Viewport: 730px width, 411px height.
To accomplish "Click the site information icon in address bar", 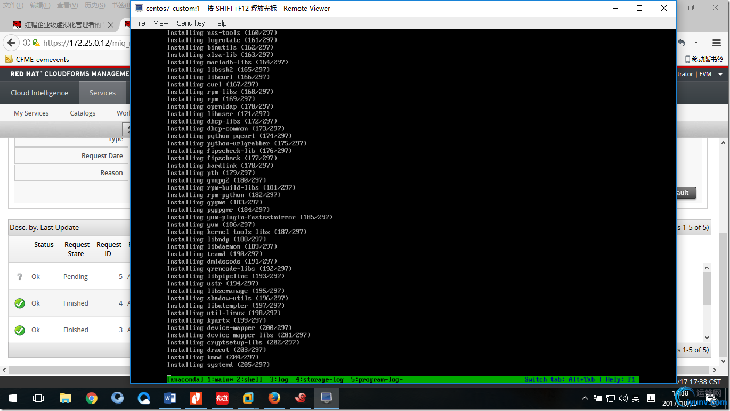I will tap(26, 43).
